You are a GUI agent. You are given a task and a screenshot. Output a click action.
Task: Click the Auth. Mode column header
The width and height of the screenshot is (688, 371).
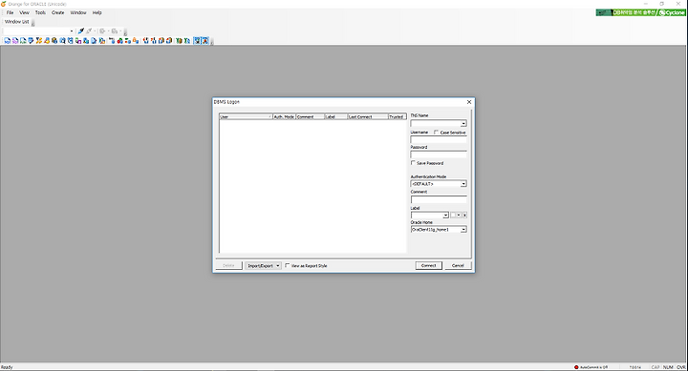coord(285,116)
